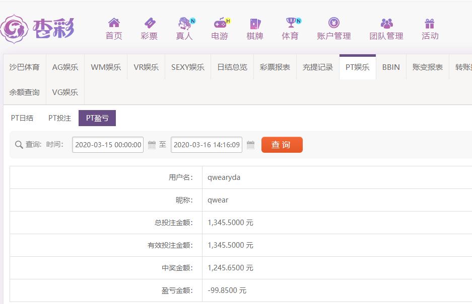
Task: Switch to the BBIN tab
Action: pyautogui.click(x=391, y=67)
